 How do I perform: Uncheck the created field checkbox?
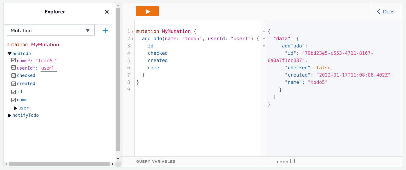point(13,84)
